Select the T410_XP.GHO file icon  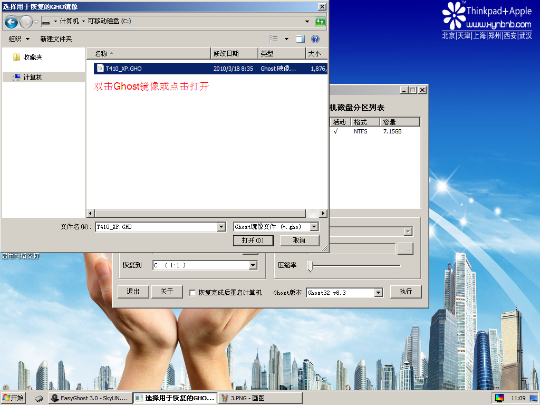click(x=100, y=69)
